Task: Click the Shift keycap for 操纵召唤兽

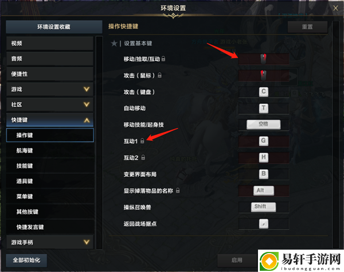Action: pyautogui.click(x=263, y=207)
